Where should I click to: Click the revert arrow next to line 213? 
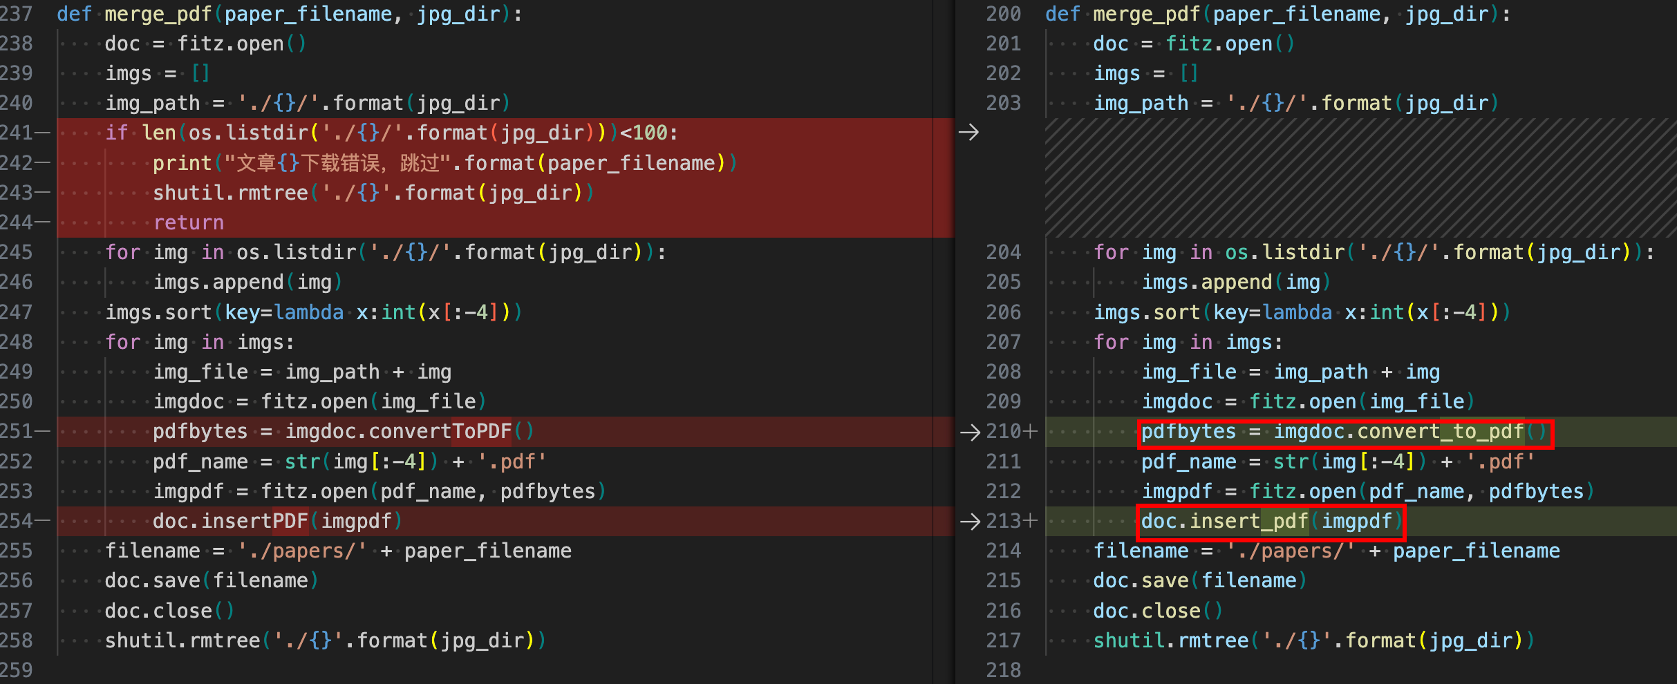(x=971, y=522)
